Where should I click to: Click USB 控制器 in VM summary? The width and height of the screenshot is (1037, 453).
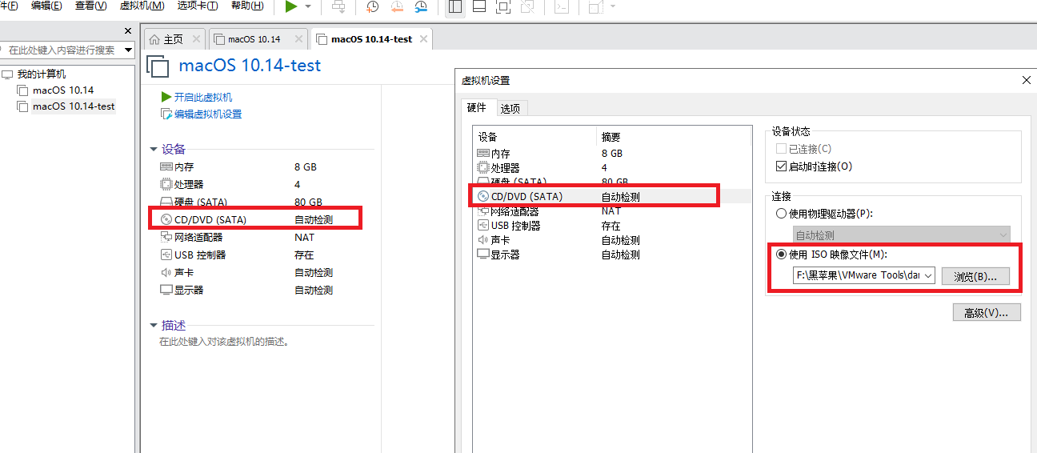200,255
